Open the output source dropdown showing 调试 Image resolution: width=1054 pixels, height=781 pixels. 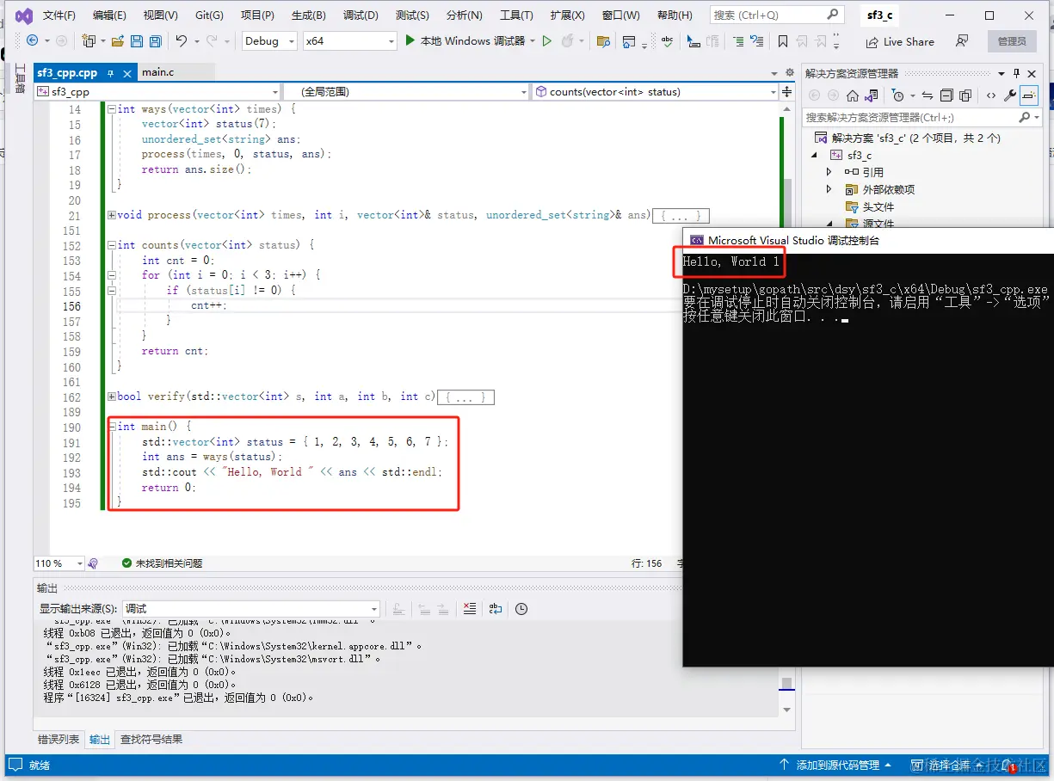(250, 608)
